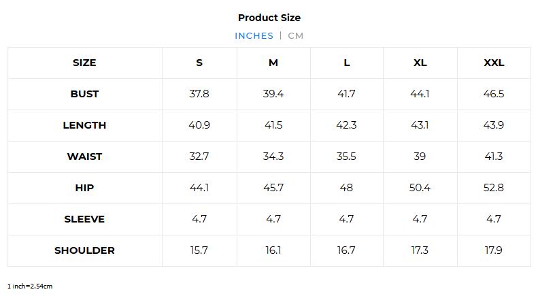Click the bust value 37.8 for S

pos(199,94)
